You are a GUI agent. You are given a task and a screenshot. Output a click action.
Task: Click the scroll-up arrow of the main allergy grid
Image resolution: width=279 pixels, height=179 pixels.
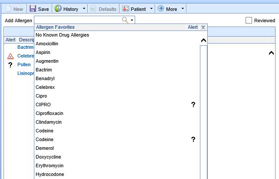click(x=271, y=53)
